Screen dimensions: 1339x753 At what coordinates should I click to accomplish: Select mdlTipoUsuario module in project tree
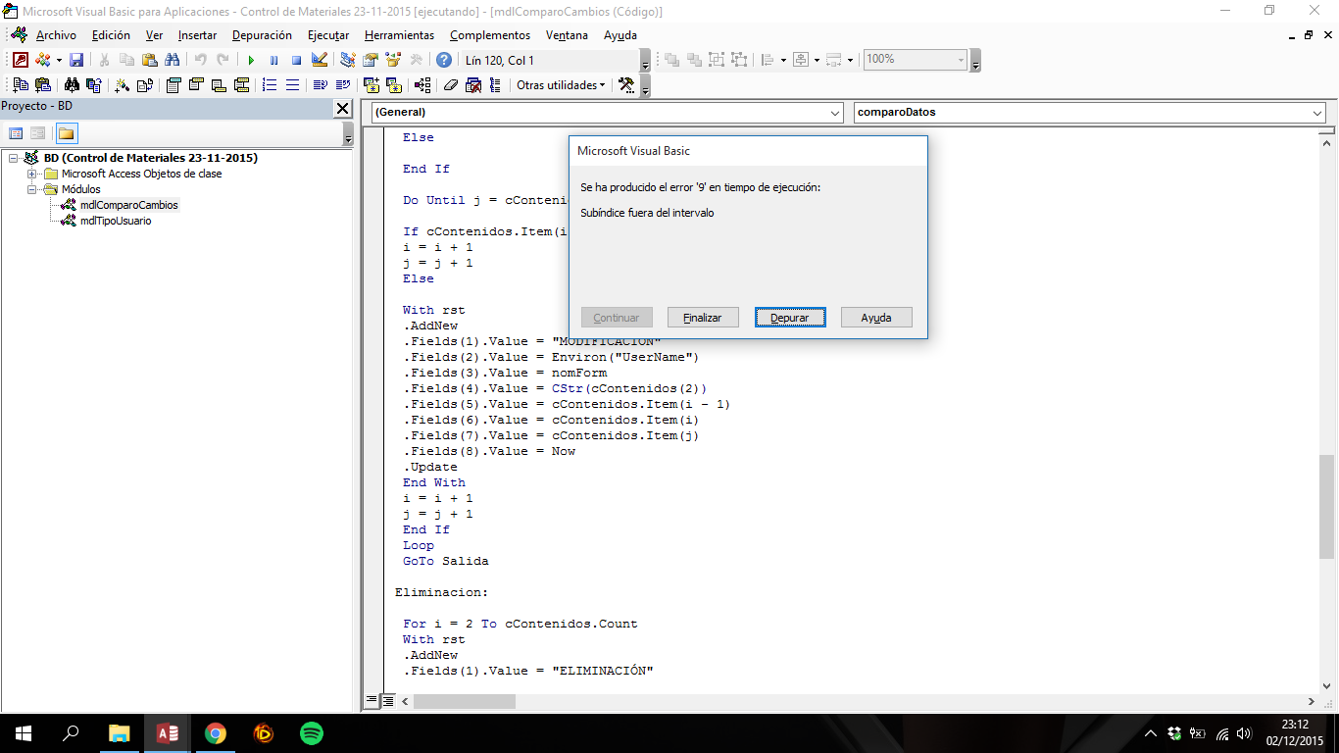tap(116, 221)
